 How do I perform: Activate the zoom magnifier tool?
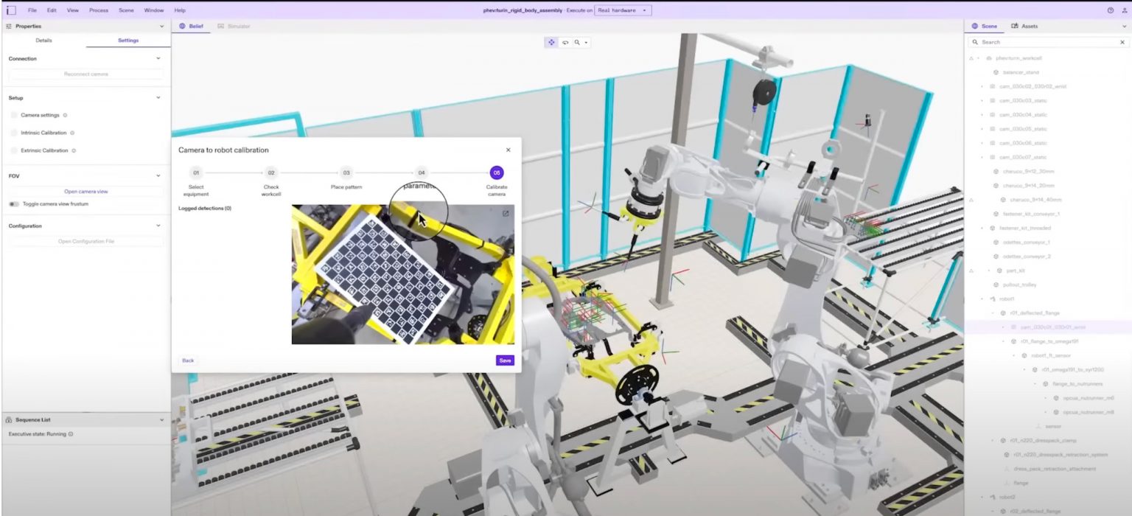[577, 42]
